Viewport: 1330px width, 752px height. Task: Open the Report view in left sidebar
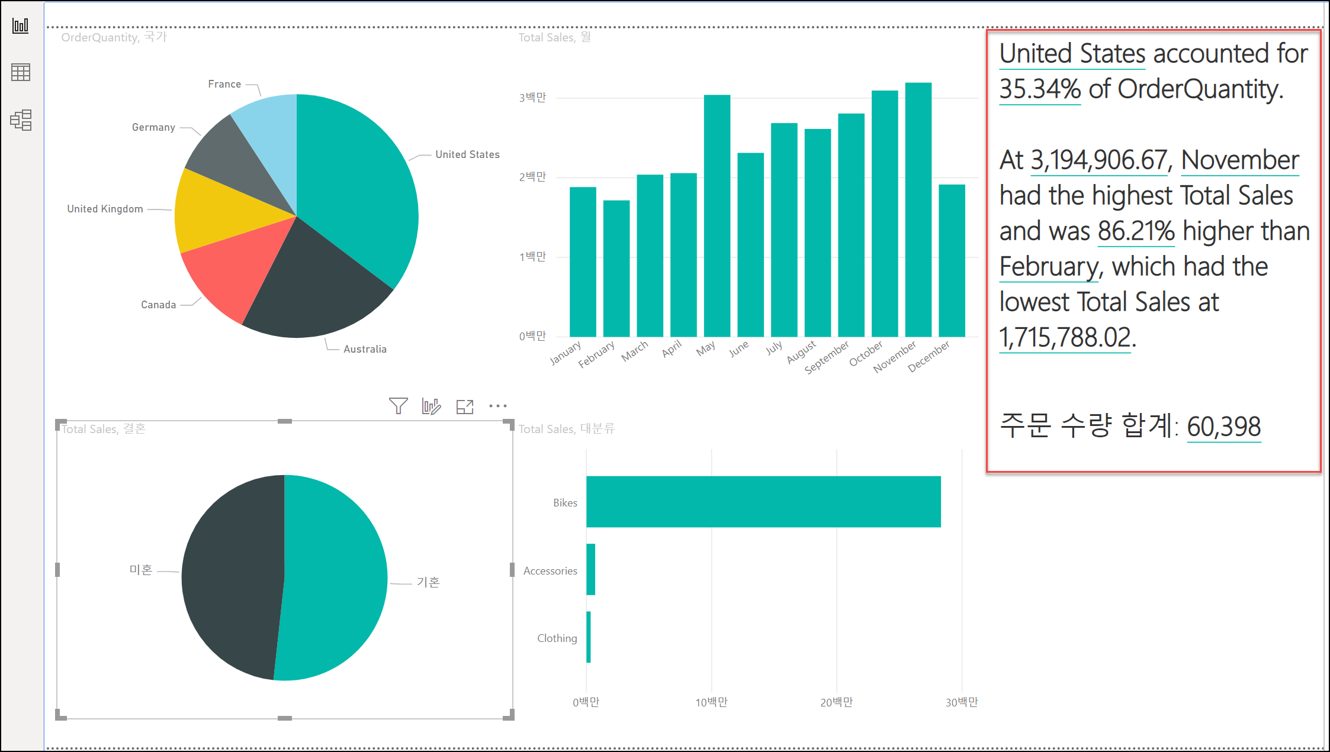click(21, 25)
